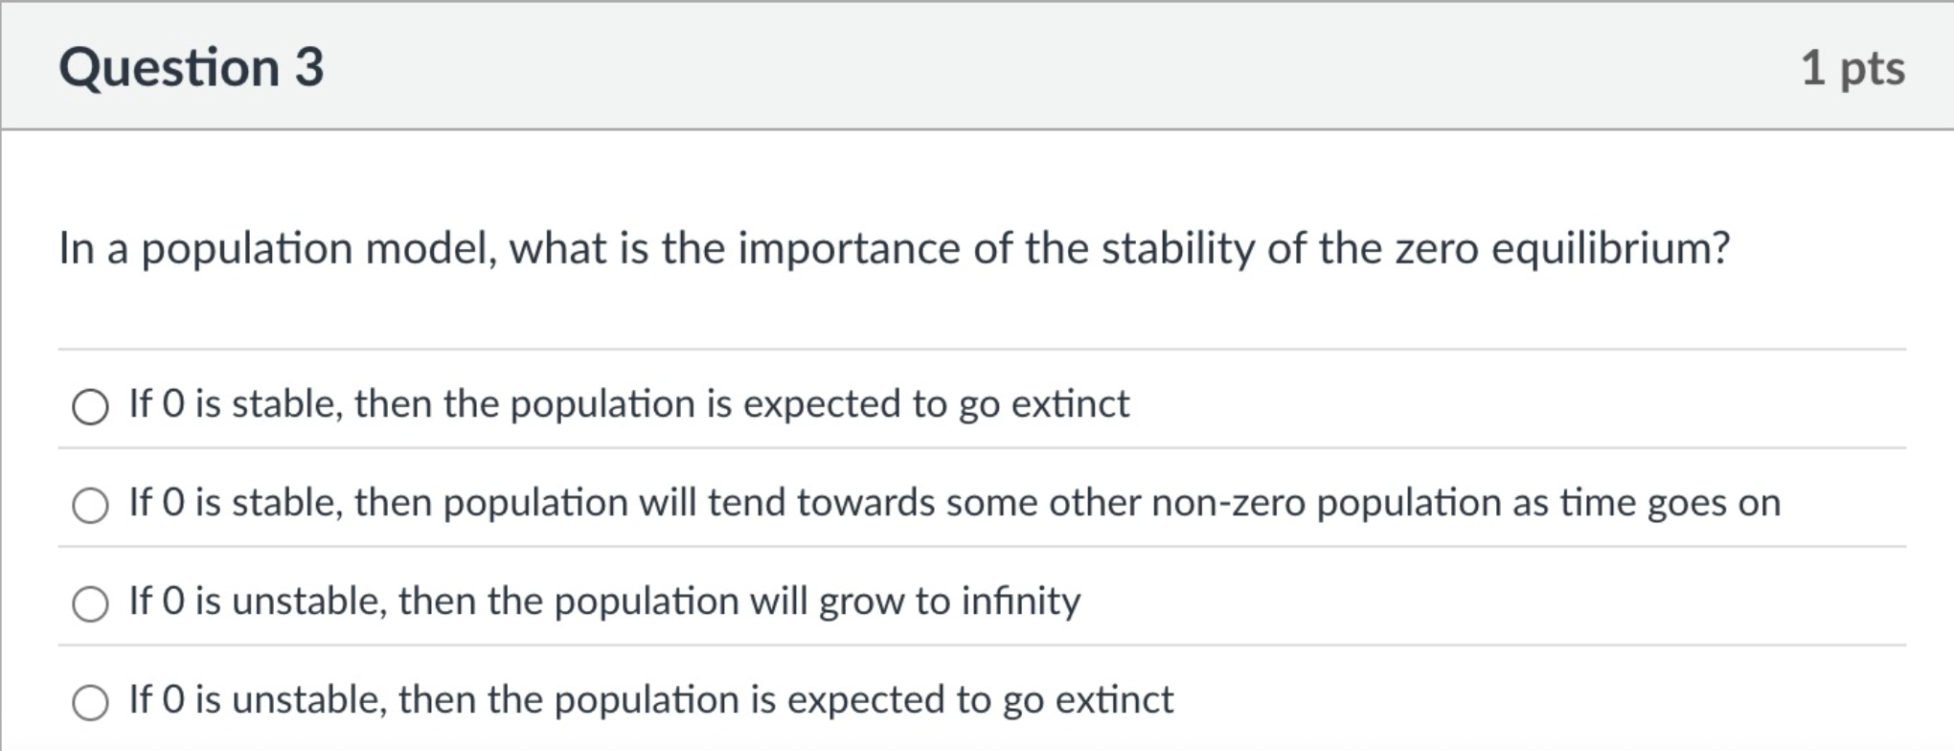Select the radio button for "population is expected to go extinct" when stable
1954x751 pixels.
[x=90, y=406]
